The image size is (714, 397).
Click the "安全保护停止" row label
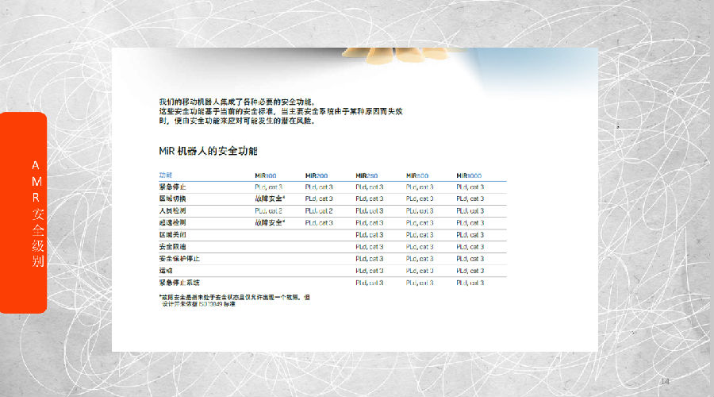[x=179, y=258]
